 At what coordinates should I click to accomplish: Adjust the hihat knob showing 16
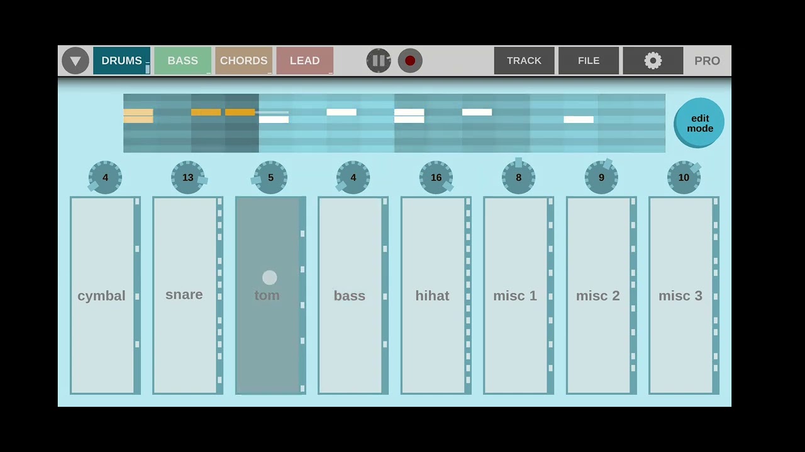click(x=436, y=178)
